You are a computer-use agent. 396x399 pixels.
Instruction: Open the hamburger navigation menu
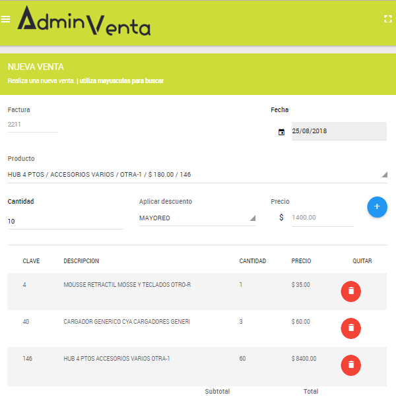click(x=6, y=19)
